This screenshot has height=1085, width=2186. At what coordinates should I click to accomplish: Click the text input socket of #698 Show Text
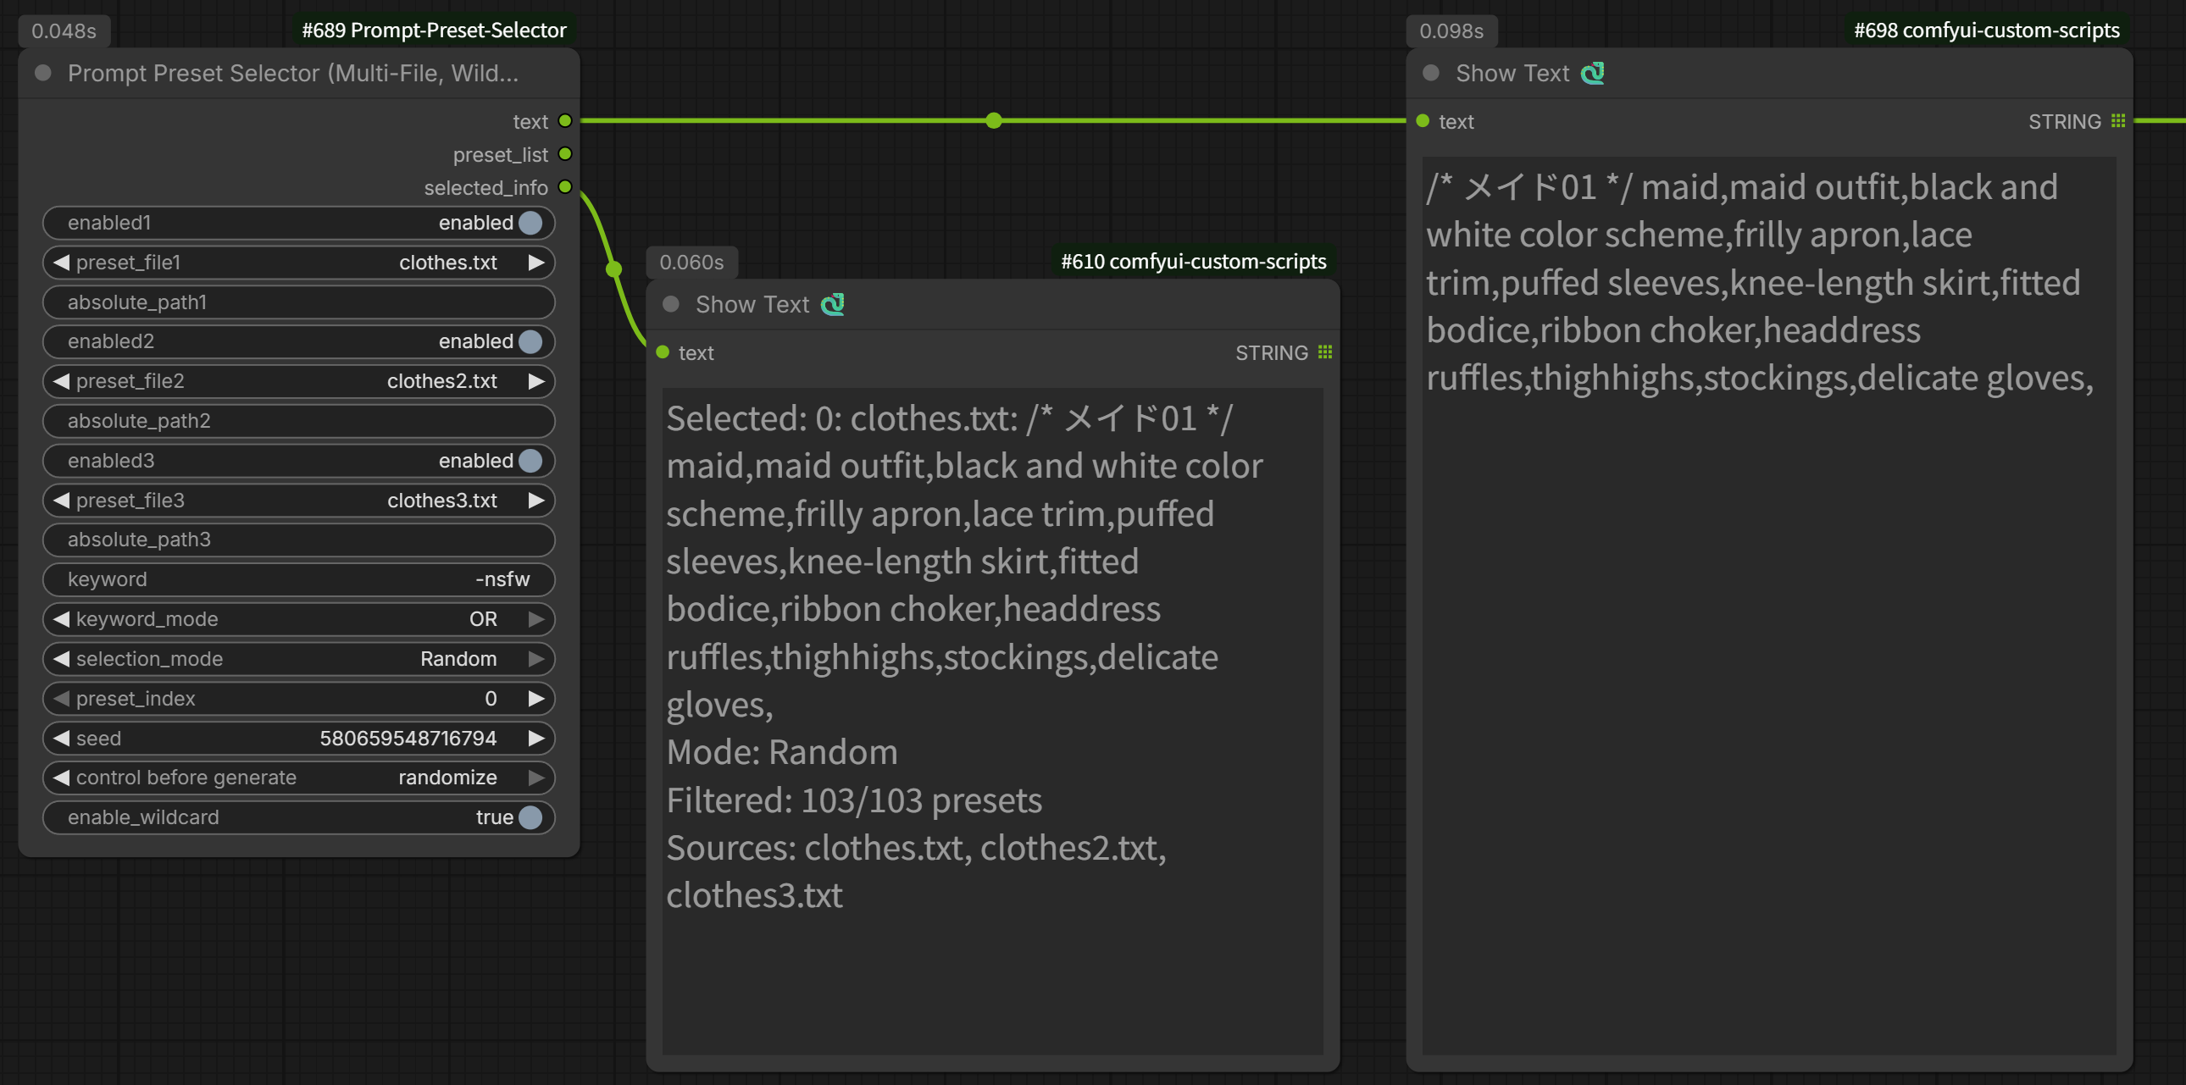tap(1423, 121)
